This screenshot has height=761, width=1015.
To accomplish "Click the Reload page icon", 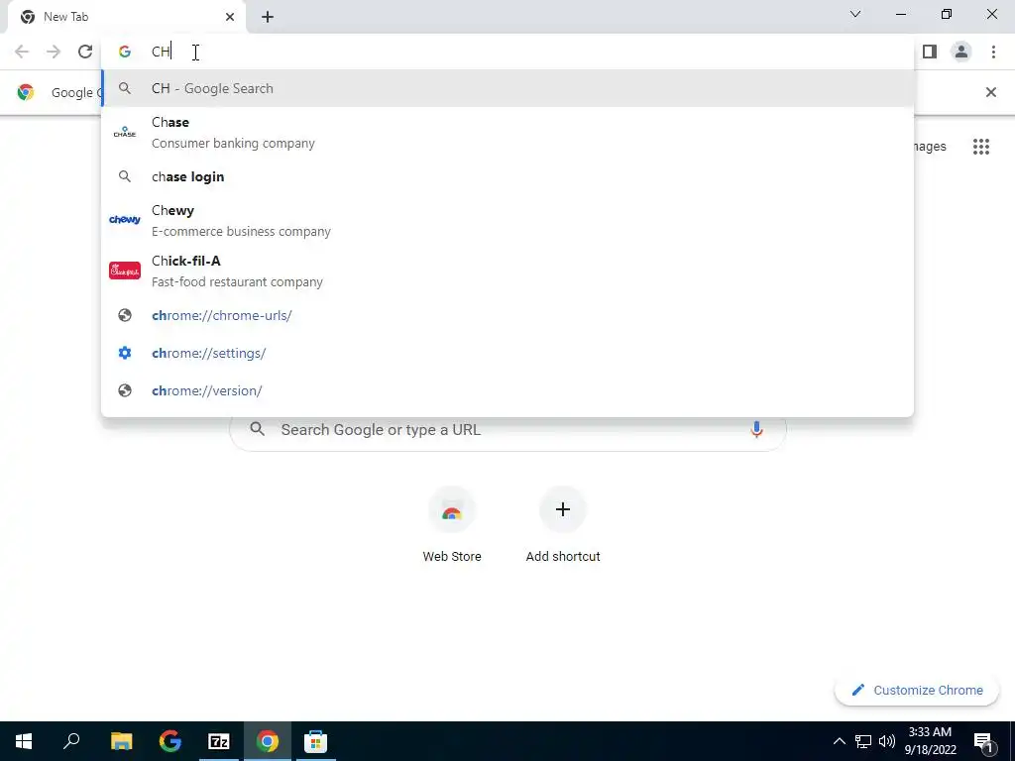I will 85,52.
